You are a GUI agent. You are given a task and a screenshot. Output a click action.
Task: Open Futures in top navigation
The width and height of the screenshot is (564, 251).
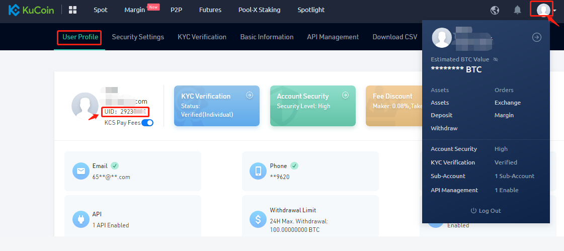210,10
